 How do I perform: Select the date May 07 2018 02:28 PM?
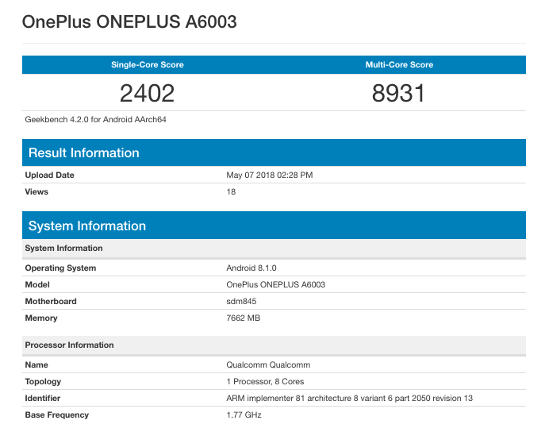tap(269, 175)
